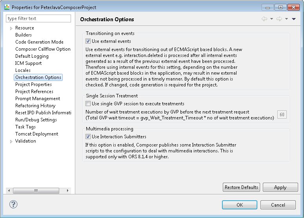Screen dimensions: 304x218
Task: Click the tree horizontal scrollbar thumb
Action: [36, 191]
